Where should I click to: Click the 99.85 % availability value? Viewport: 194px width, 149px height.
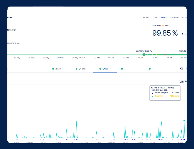pos(165,33)
